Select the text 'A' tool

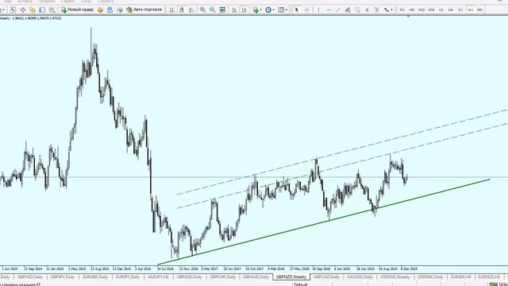(367, 10)
